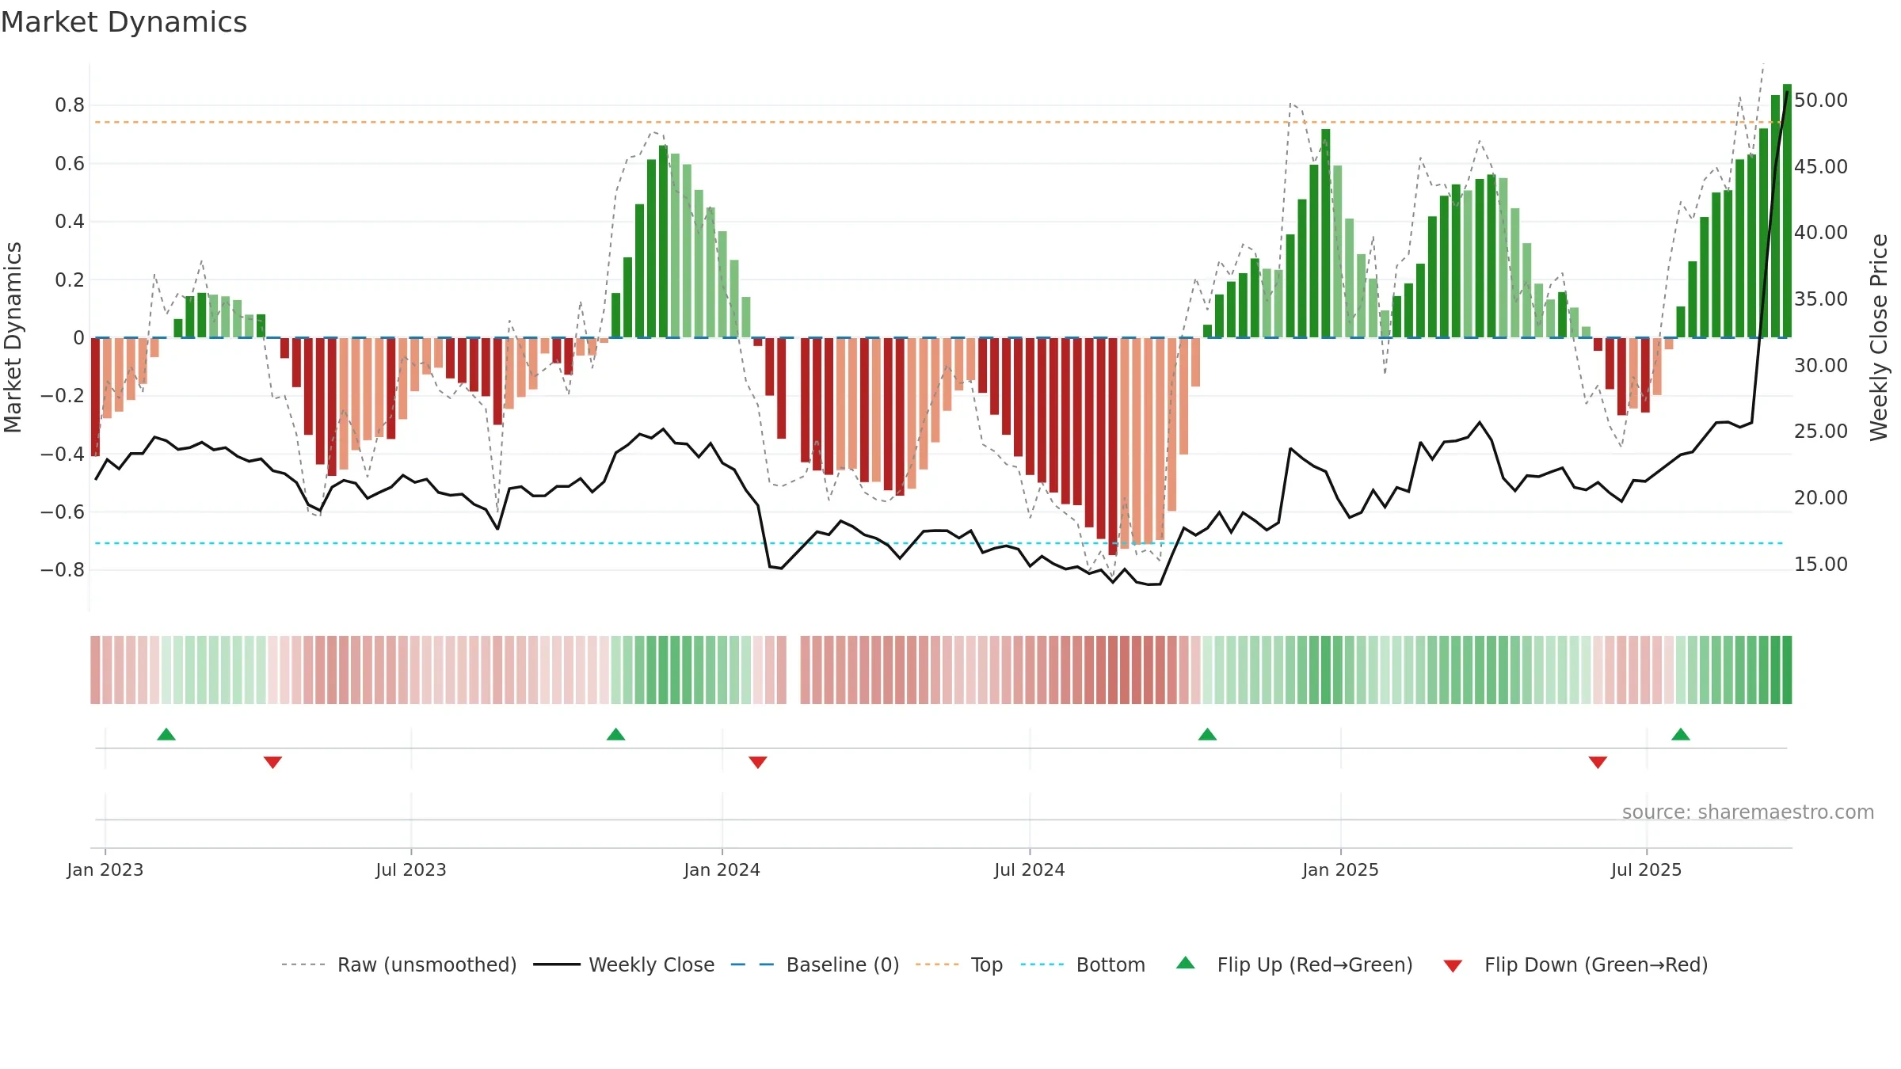Toggle Flip Down (Green→Red) legend entry
This screenshot has width=1901, height=1069.
click(1575, 964)
